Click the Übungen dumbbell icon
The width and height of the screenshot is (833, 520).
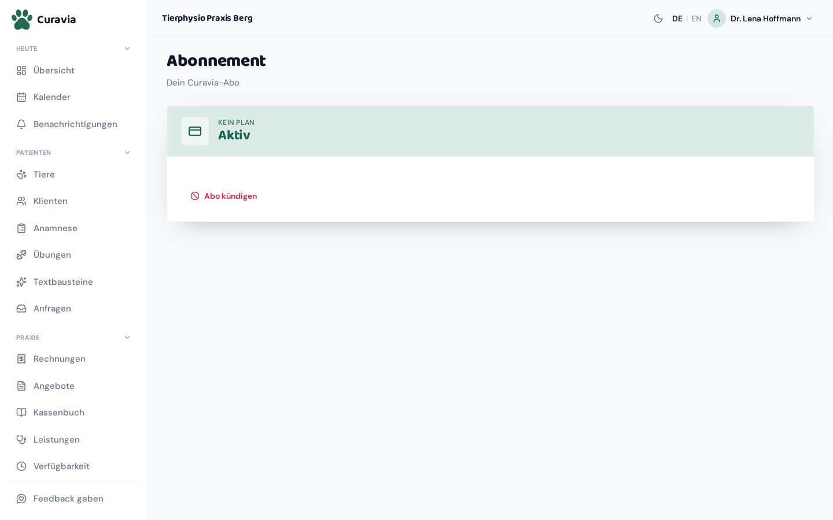coord(21,255)
